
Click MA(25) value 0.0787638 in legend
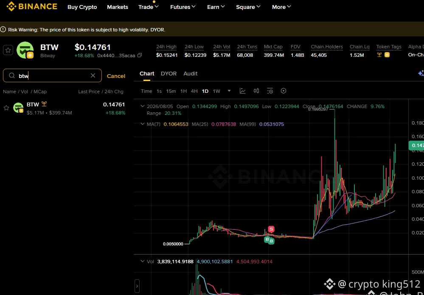(x=224, y=124)
